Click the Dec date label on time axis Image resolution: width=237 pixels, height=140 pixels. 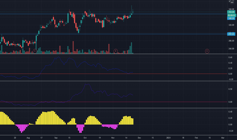coord(139,138)
